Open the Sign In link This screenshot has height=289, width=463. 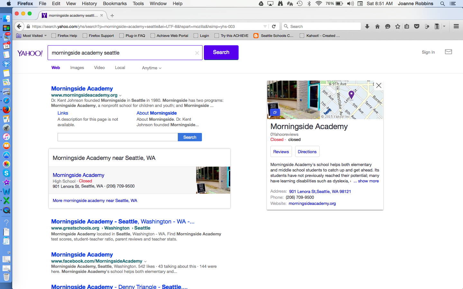pos(428,52)
